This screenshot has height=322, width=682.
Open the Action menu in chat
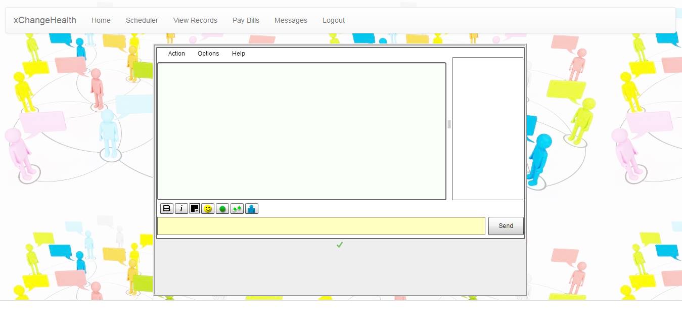coord(176,54)
